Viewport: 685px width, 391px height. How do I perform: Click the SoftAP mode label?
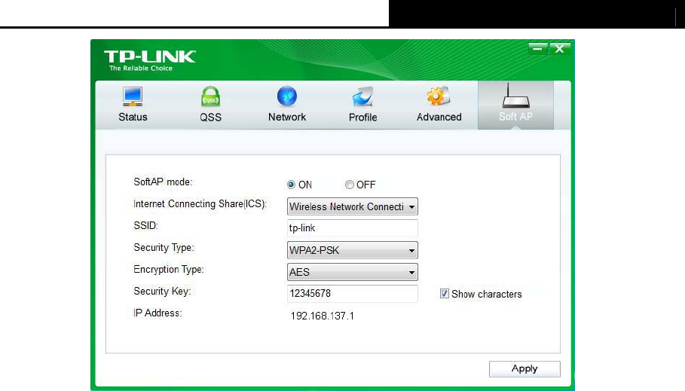[163, 182]
